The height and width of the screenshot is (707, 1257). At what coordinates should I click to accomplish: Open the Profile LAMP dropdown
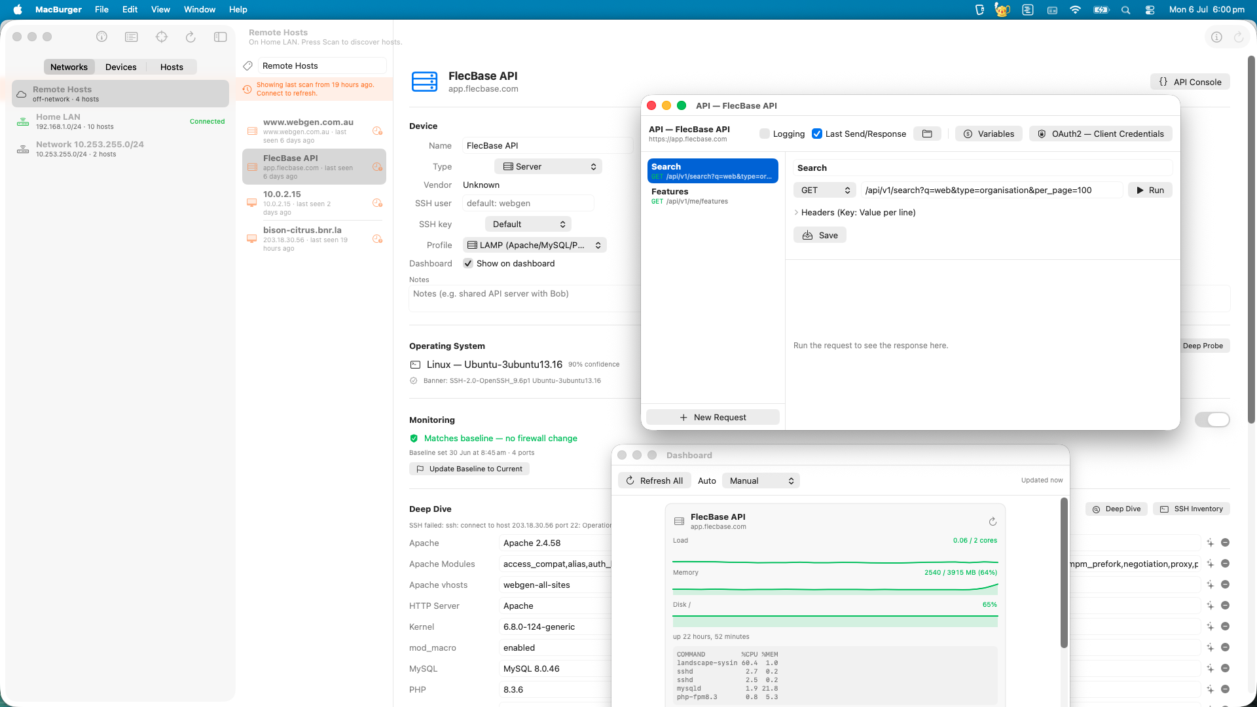click(535, 245)
